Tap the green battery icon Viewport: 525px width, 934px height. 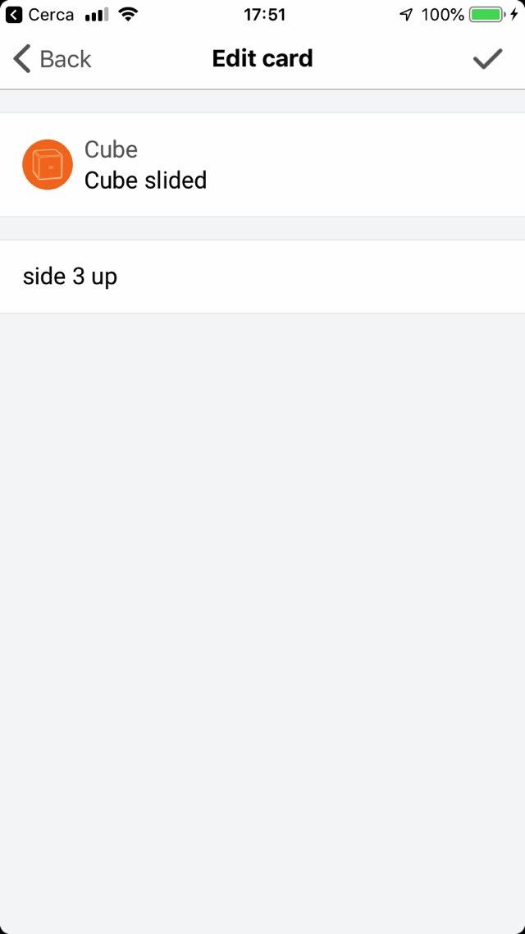pos(486,15)
